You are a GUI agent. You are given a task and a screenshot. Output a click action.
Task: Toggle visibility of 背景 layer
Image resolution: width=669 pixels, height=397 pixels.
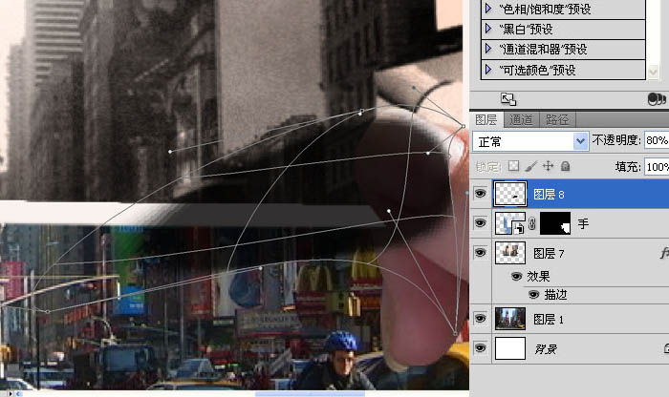tap(481, 349)
